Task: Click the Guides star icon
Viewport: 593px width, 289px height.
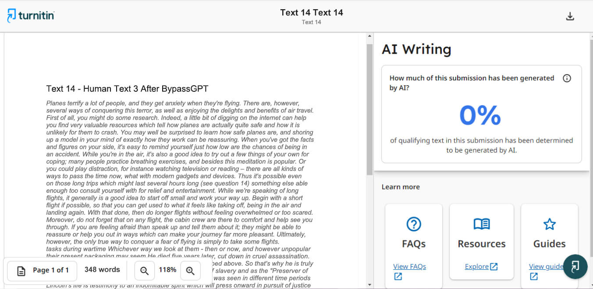Action: [549, 224]
